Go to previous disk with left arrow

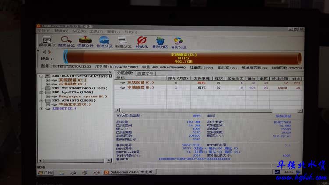[x=44, y=52]
